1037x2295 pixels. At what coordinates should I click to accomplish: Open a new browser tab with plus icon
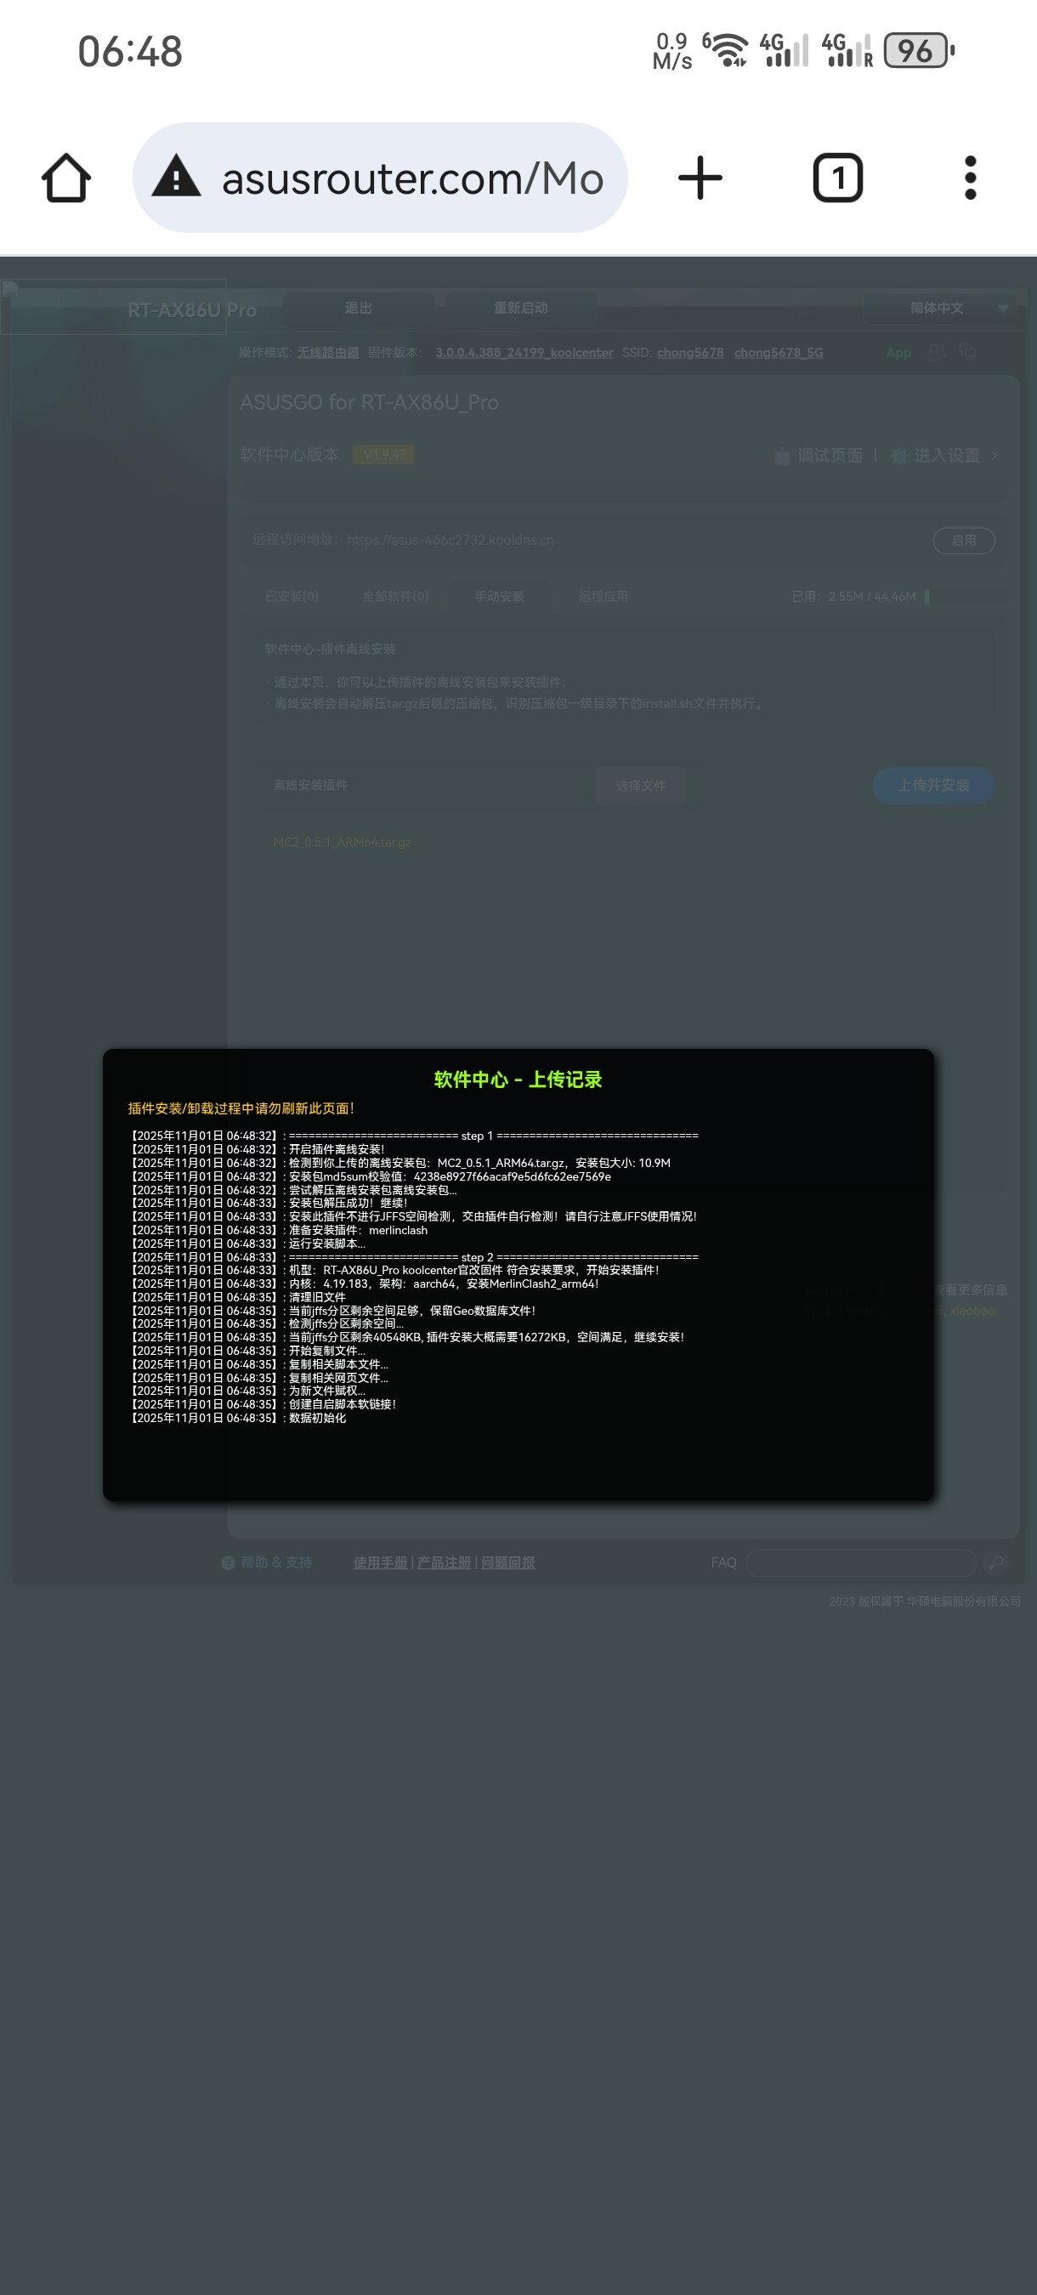(700, 178)
